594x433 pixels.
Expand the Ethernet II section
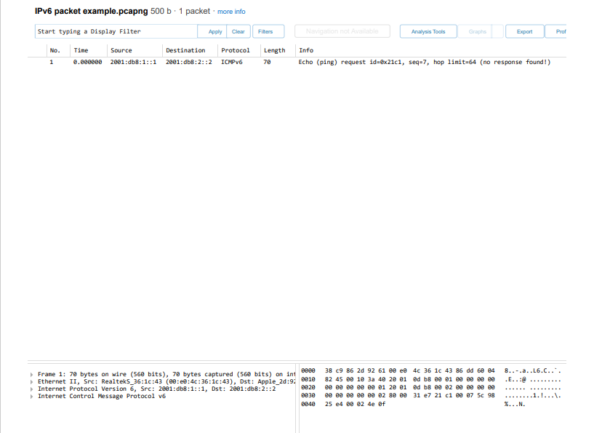pyautogui.click(x=32, y=381)
